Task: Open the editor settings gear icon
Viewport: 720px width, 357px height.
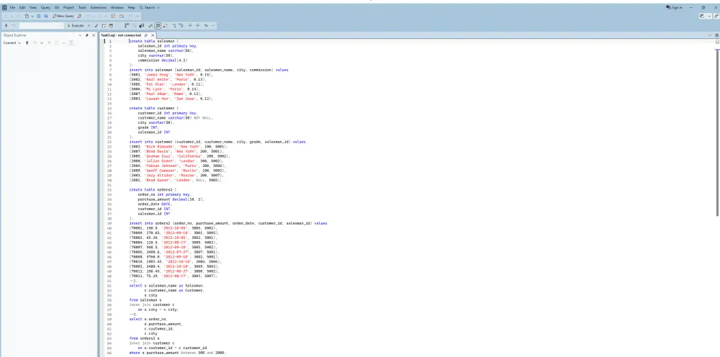Action: pos(717,35)
